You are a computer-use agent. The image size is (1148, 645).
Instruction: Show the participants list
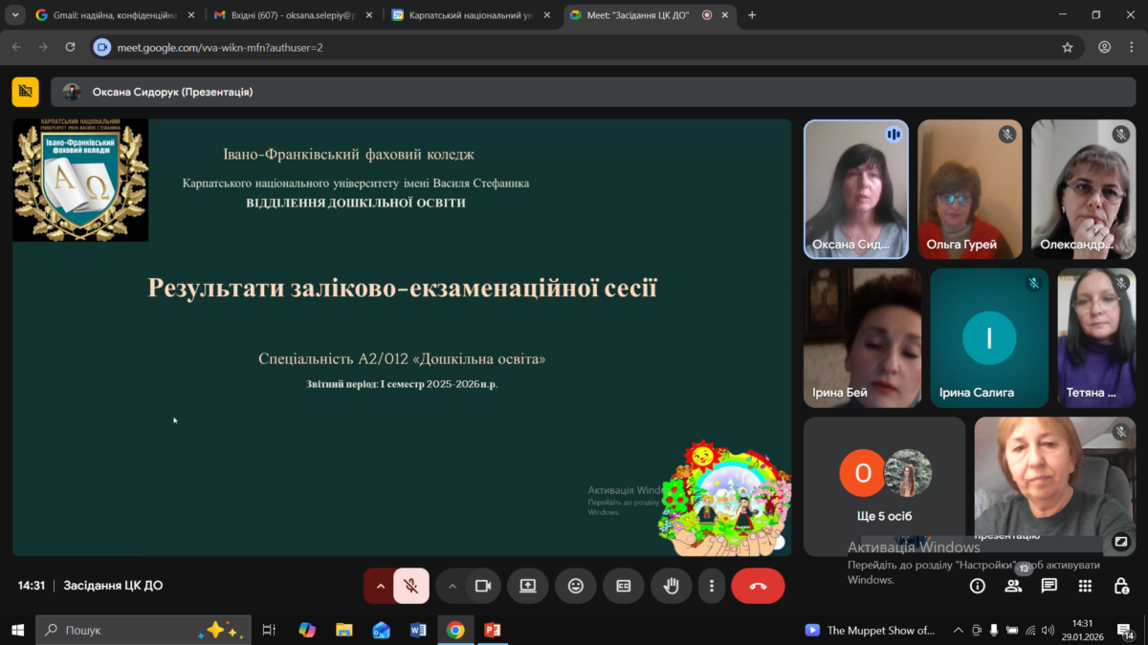pyautogui.click(x=1013, y=586)
